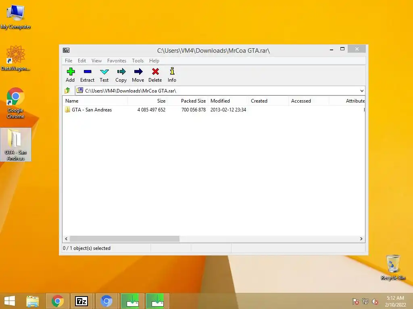Select the Move toolbar icon
Image resolution: width=413 pixels, height=309 pixels.
coord(138,75)
